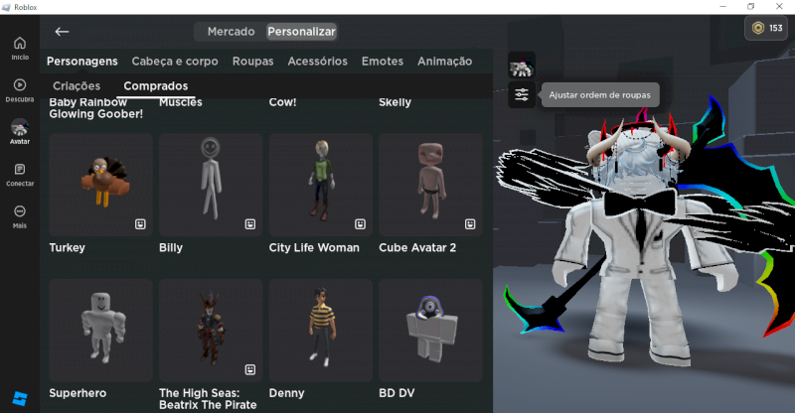Click the emote badge icon on Turkey card
Viewport: 795px width, 413px height.
tap(140, 224)
